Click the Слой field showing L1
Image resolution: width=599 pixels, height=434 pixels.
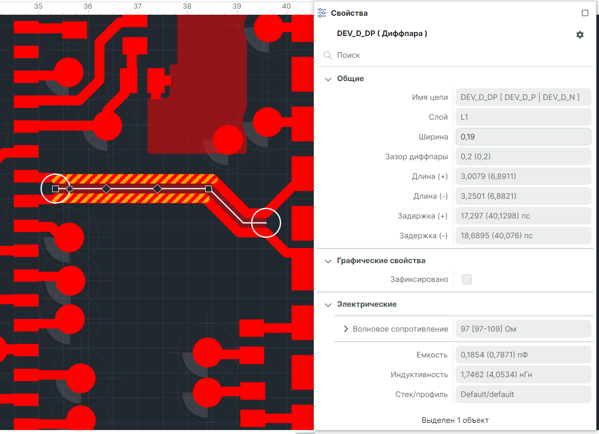click(x=523, y=117)
